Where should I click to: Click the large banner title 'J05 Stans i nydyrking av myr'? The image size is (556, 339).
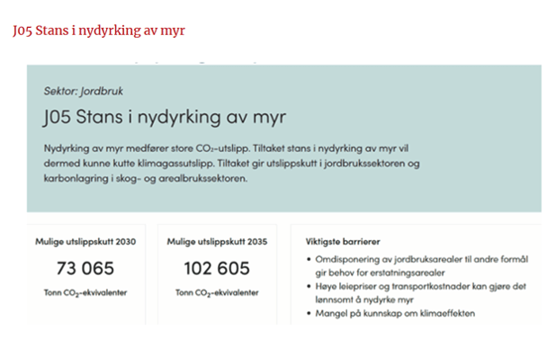(x=164, y=117)
